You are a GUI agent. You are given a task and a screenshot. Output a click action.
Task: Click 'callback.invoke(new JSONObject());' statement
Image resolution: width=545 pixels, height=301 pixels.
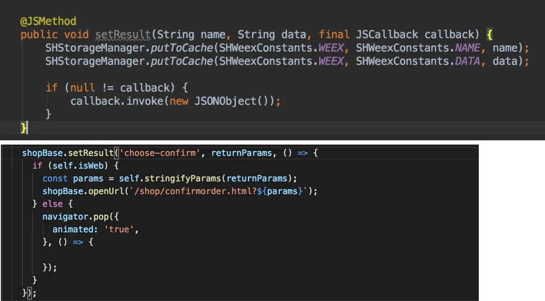[x=175, y=101]
